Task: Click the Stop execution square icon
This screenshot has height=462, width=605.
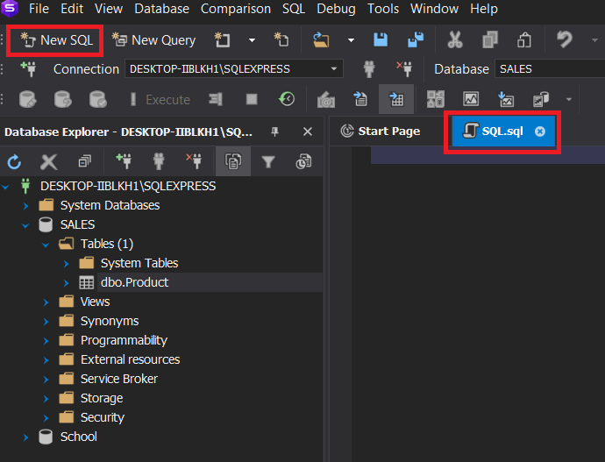Action: coord(252,99)
